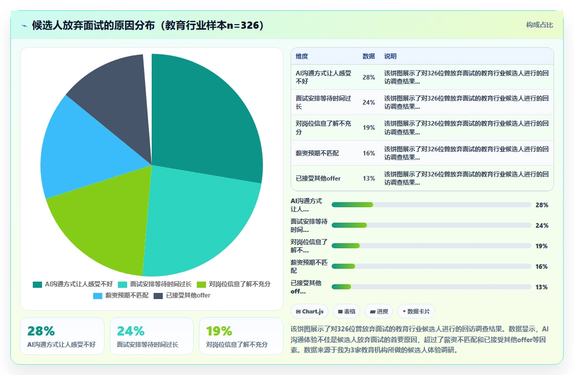
Task: Click legend label 薪资预期不匹配
Action: tap(127, 295)
